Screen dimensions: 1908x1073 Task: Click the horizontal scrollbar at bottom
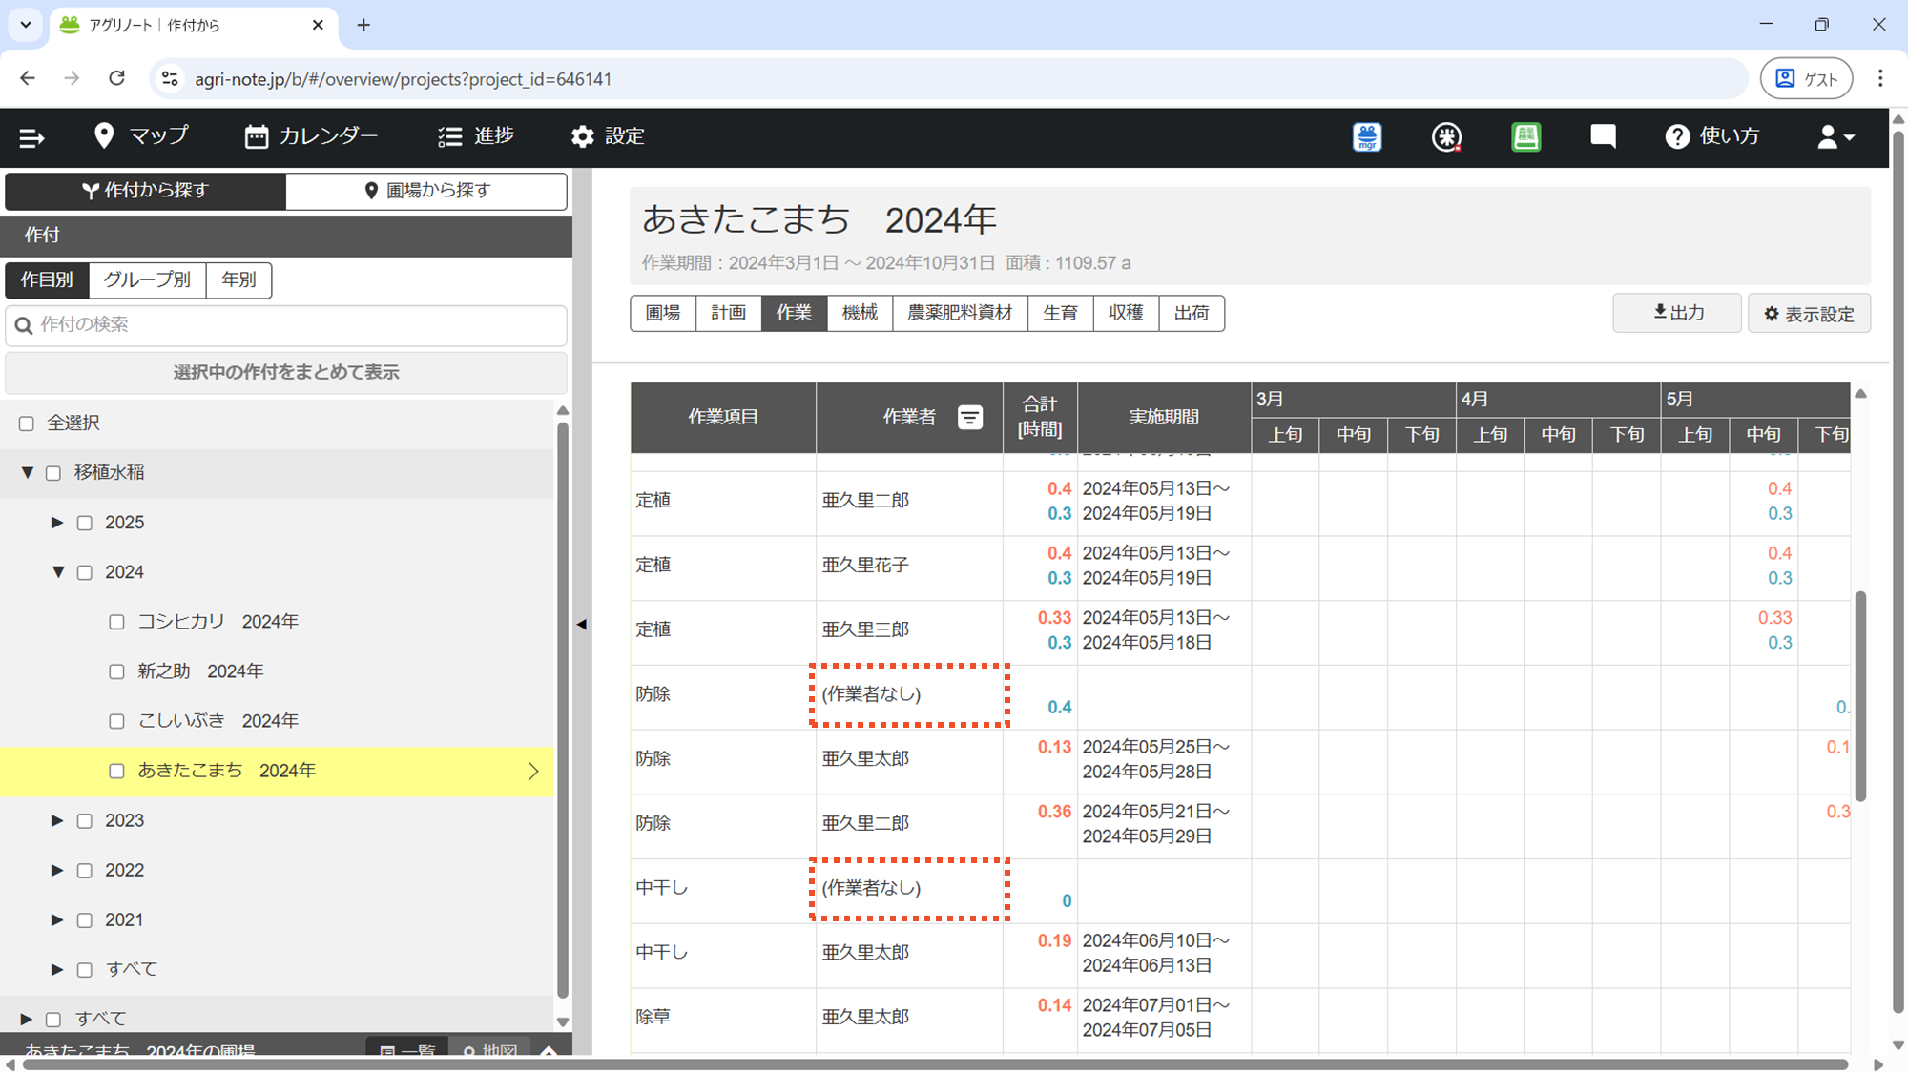click(935, 1064)
